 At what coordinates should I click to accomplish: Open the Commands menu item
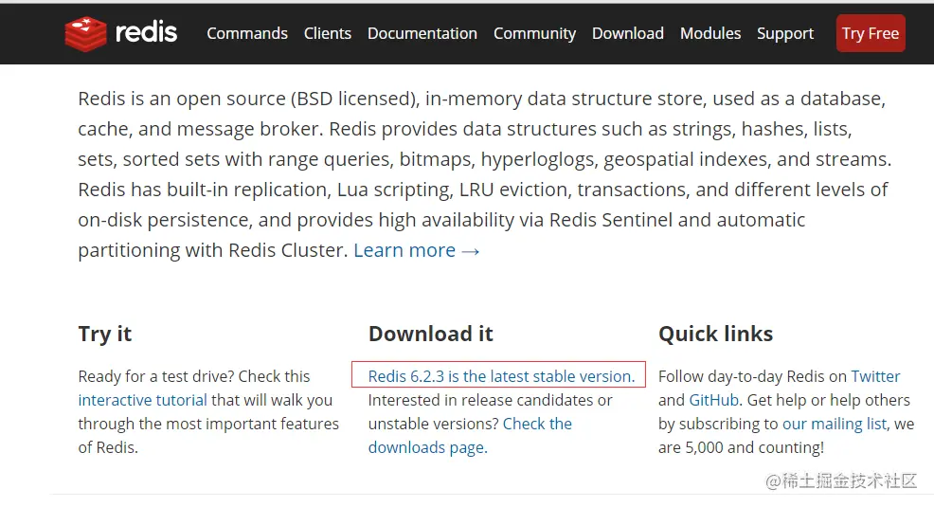click(x=247, y=33)
